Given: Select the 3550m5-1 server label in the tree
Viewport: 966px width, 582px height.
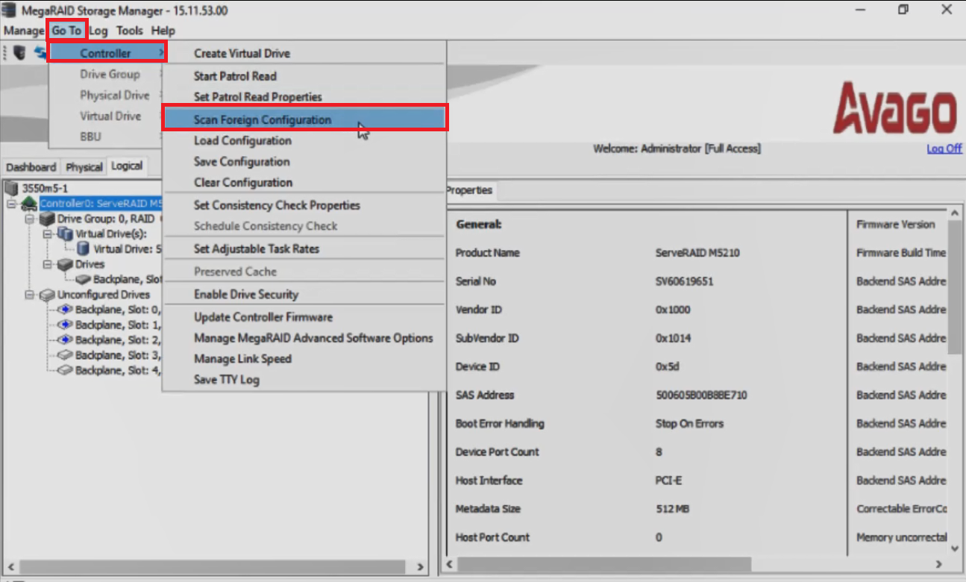Looking at the screenshot, I should coord(45,188).
